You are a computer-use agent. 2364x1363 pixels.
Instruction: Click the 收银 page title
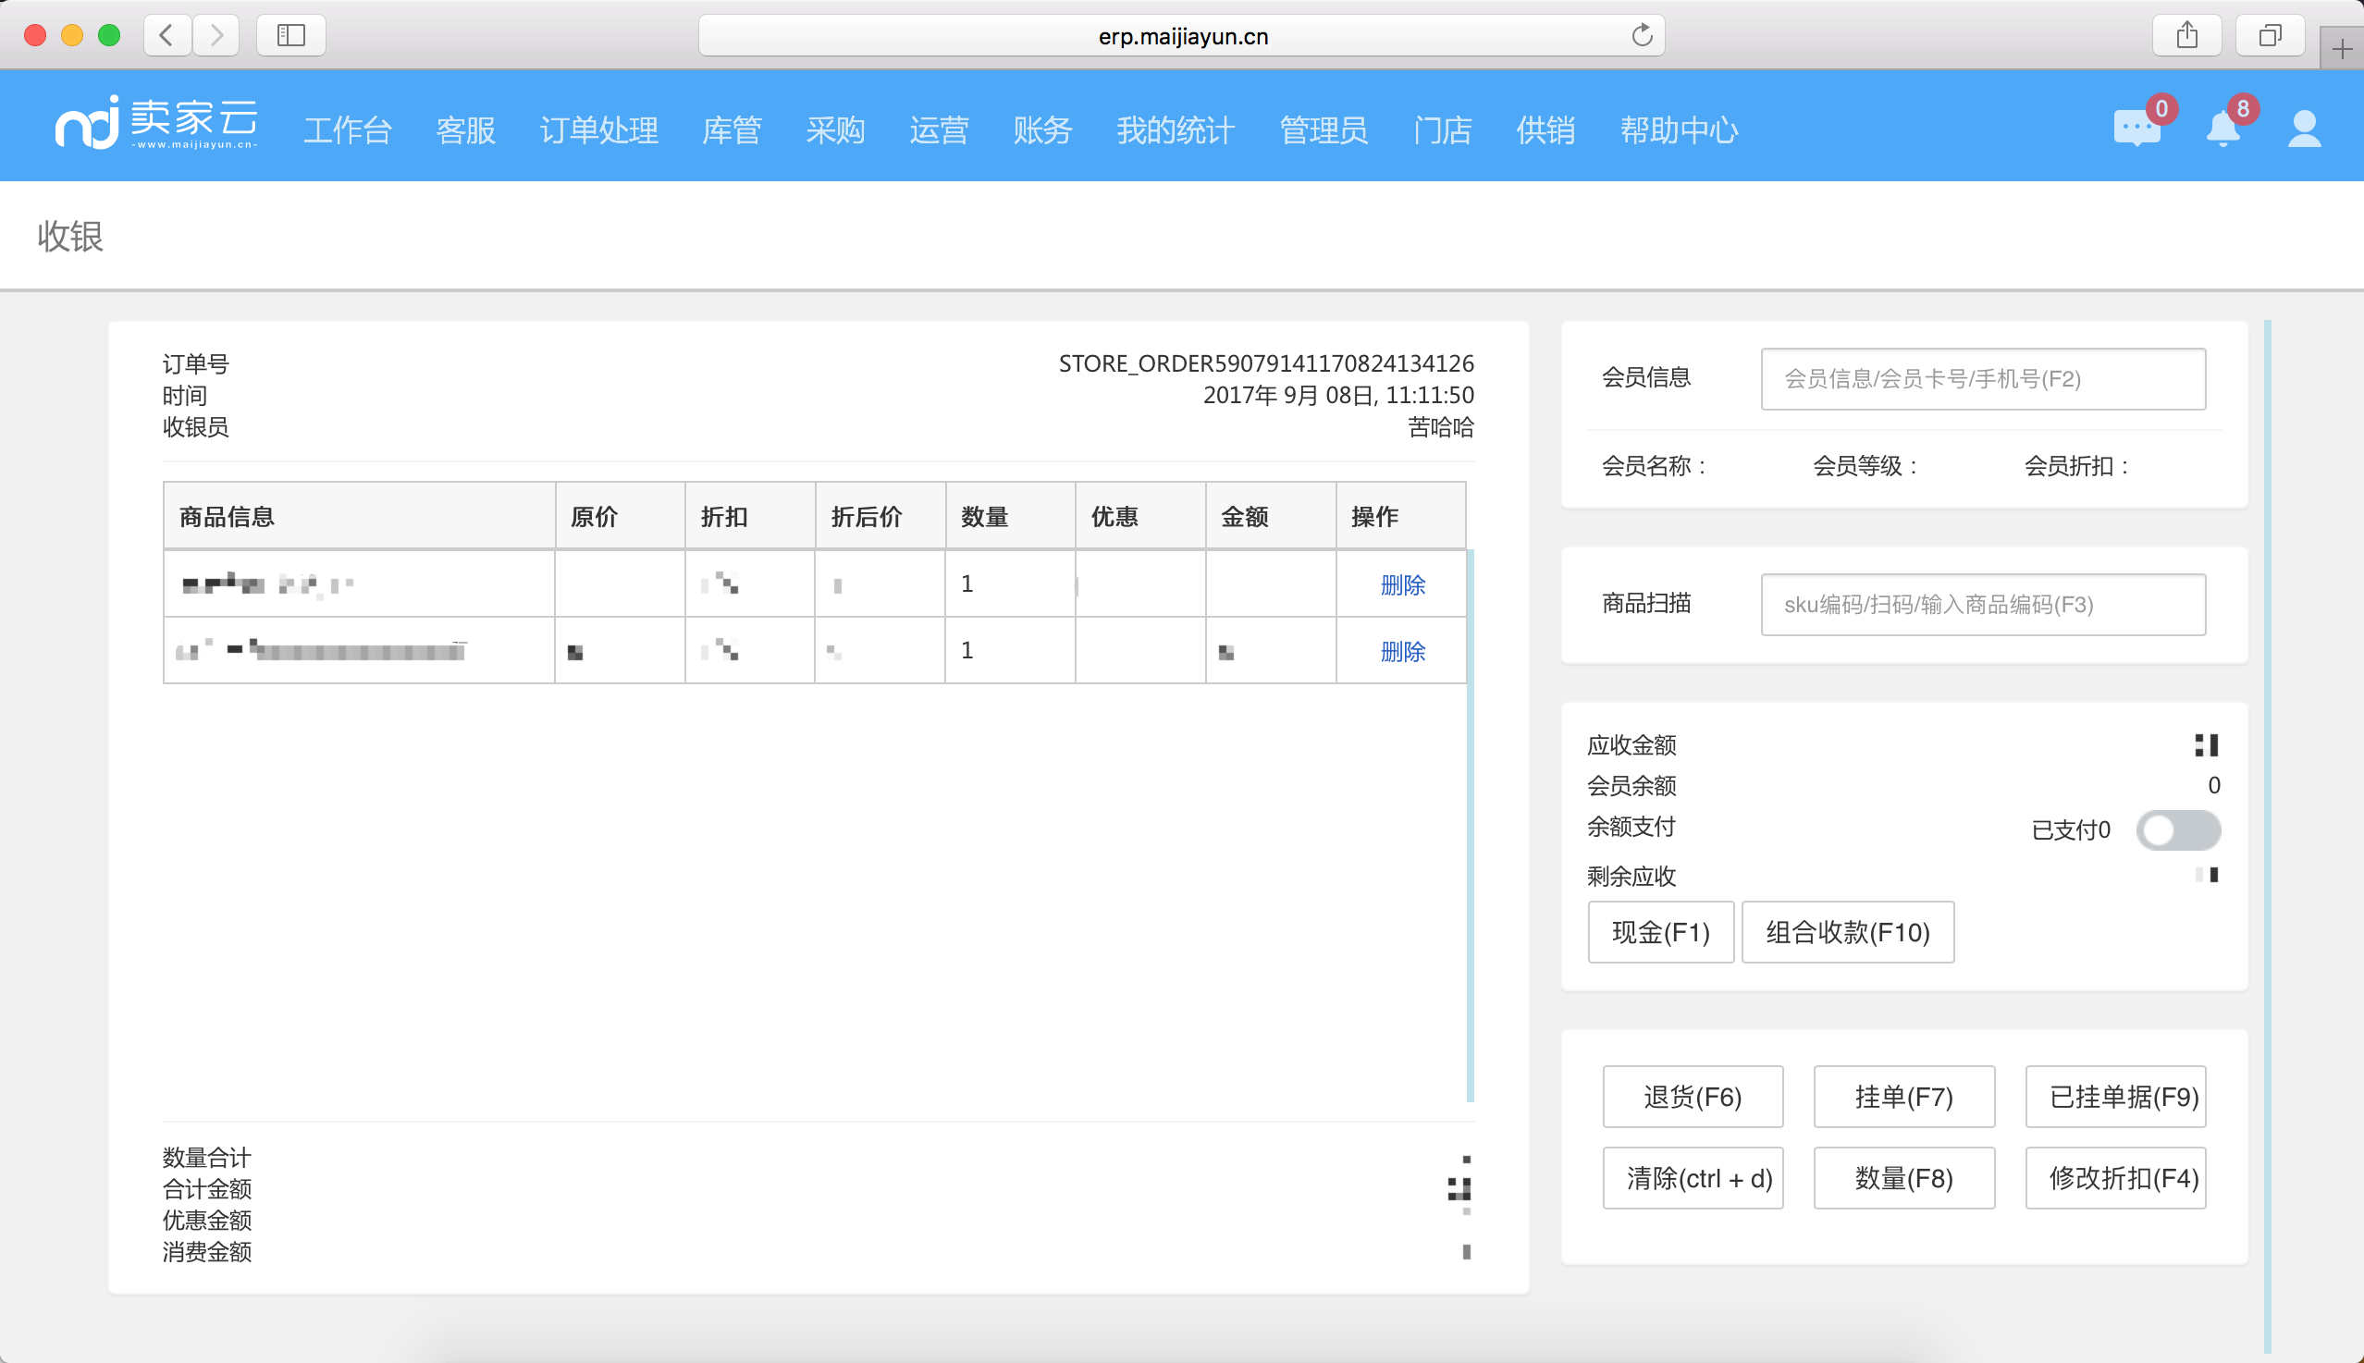(x=70, y=236)
